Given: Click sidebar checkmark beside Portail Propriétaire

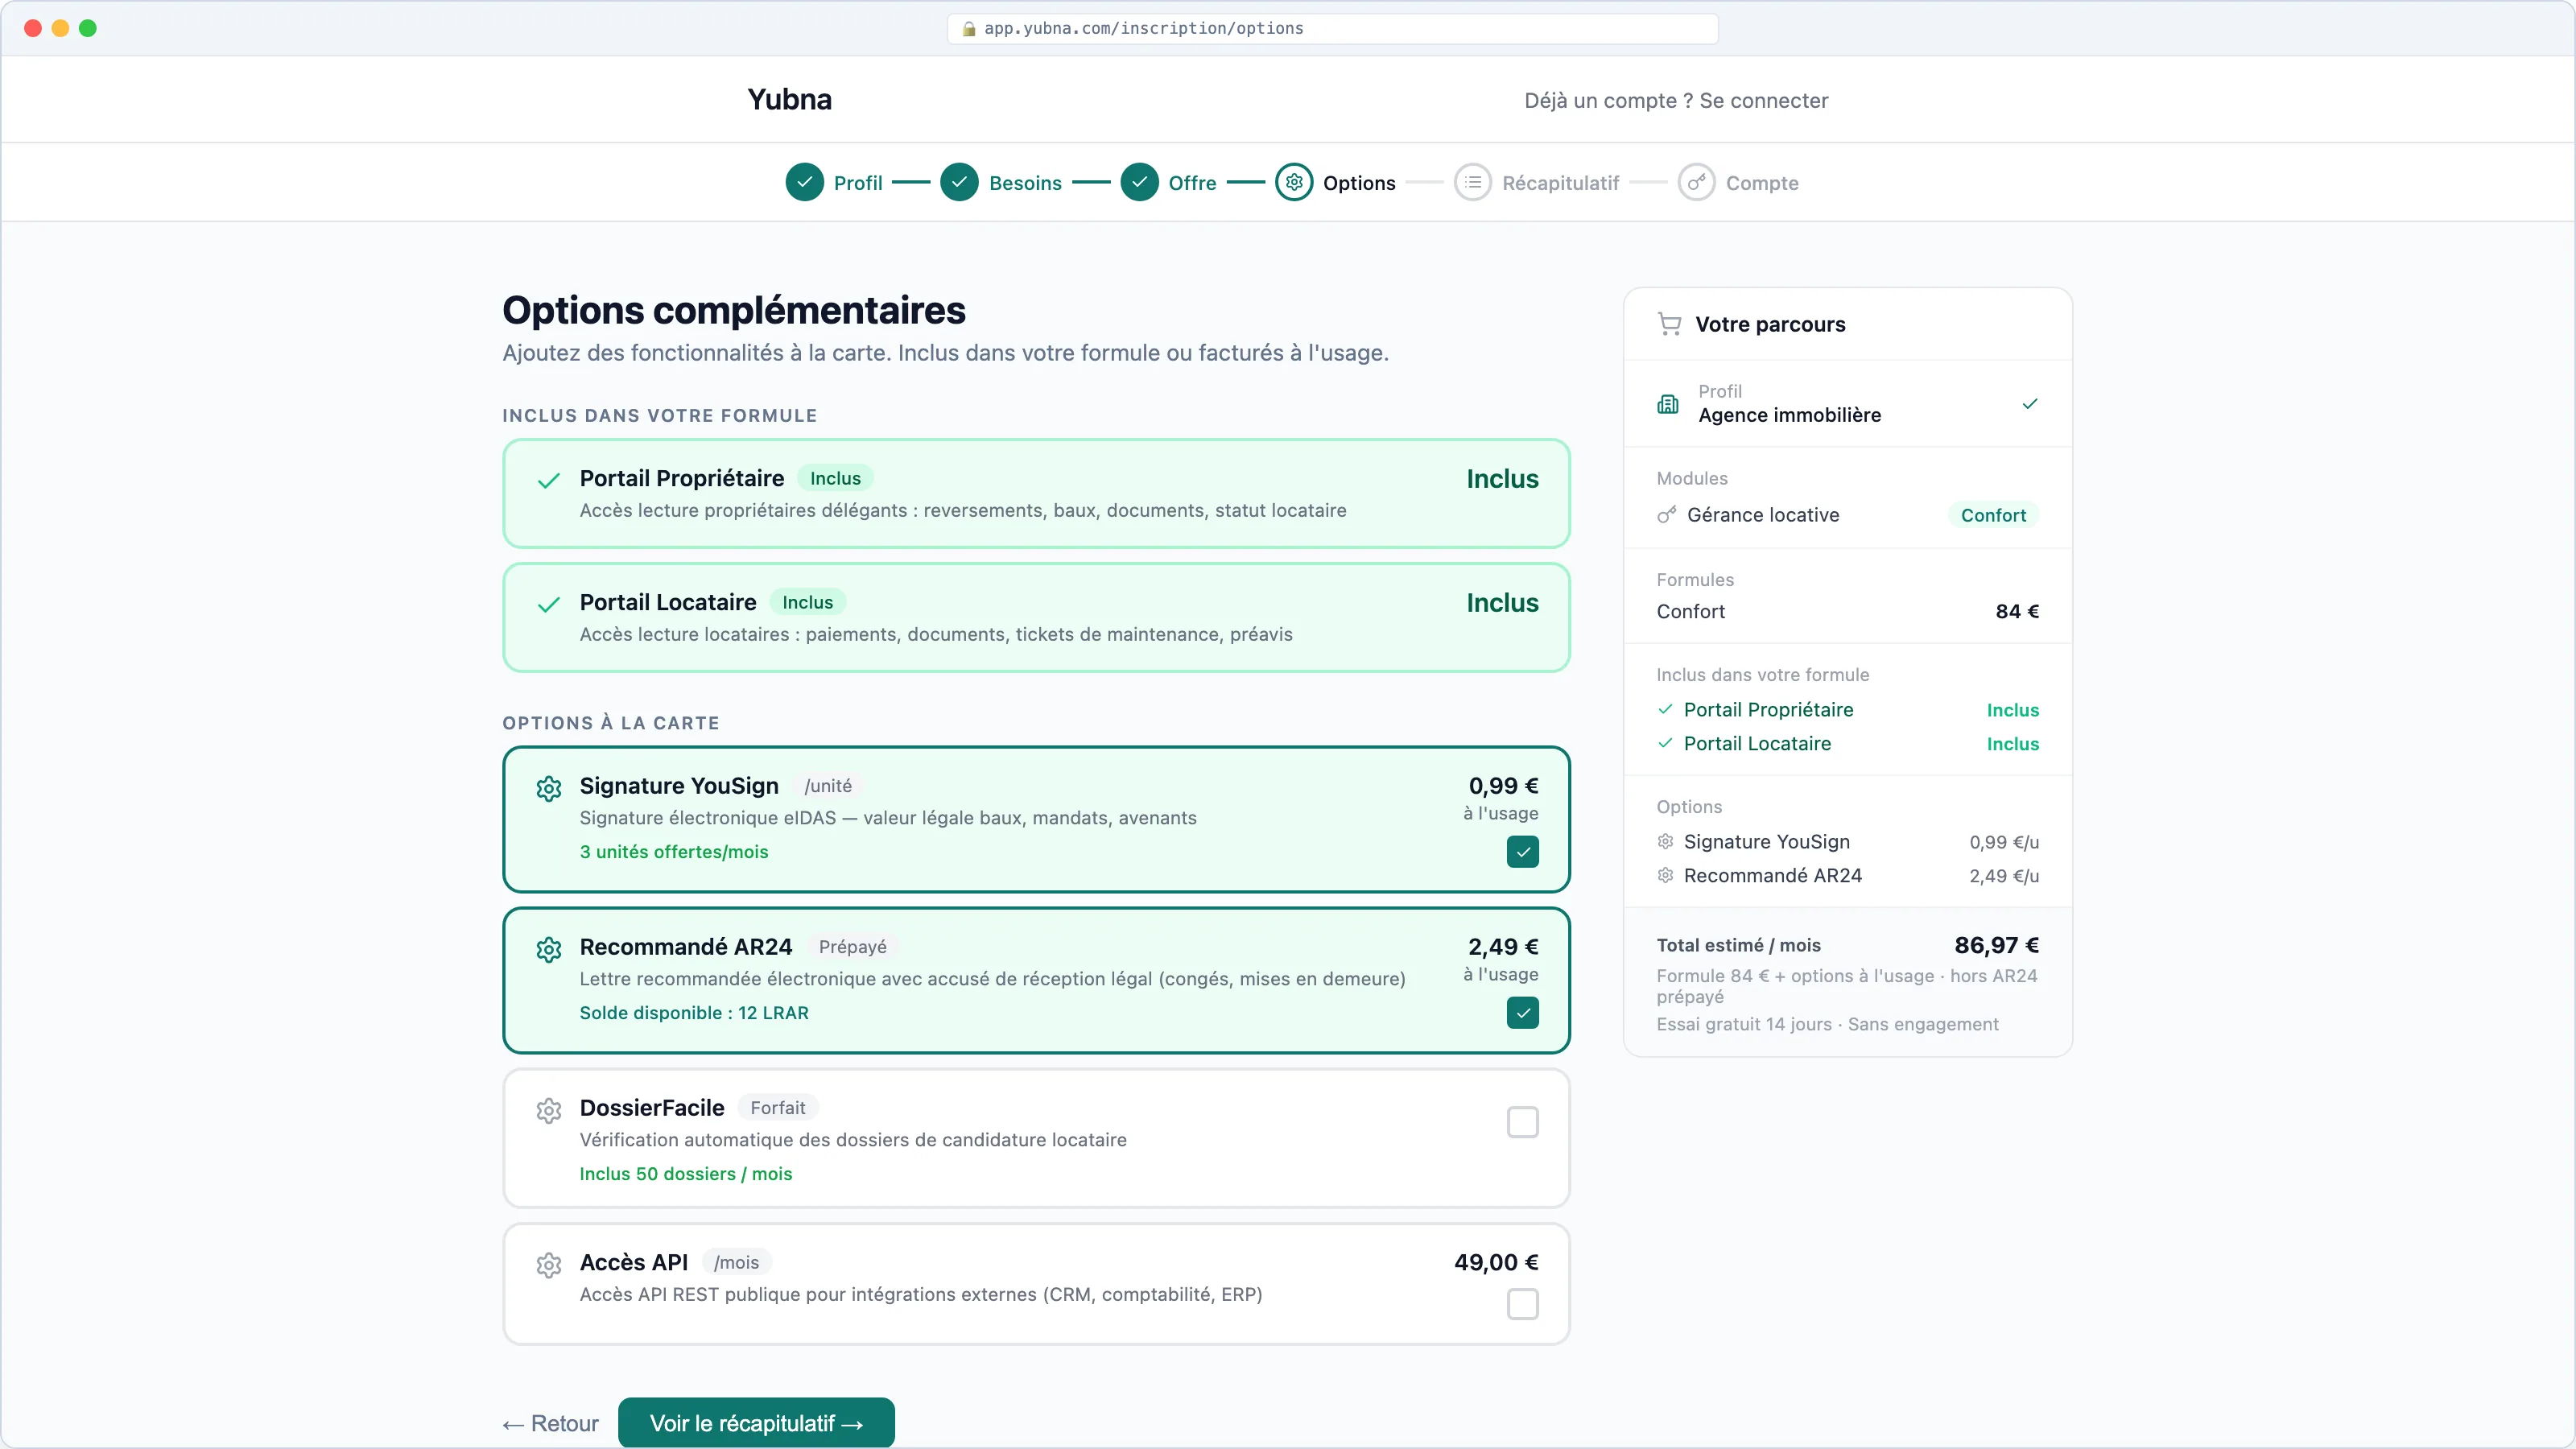Looking at the screenshot, I should 1665,709.
